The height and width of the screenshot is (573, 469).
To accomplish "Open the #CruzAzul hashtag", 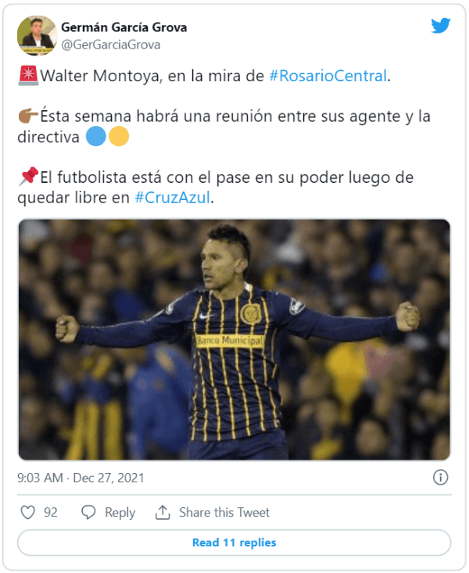I will (x=173, y=198).
